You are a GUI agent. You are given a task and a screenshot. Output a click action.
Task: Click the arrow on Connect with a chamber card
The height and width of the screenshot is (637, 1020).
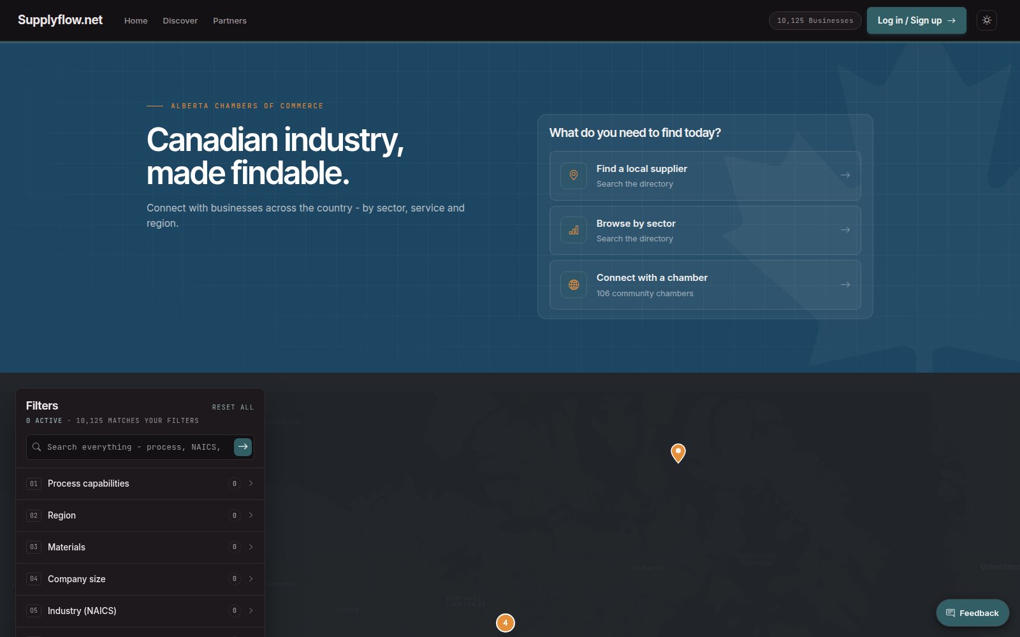(x=845, y=285)
